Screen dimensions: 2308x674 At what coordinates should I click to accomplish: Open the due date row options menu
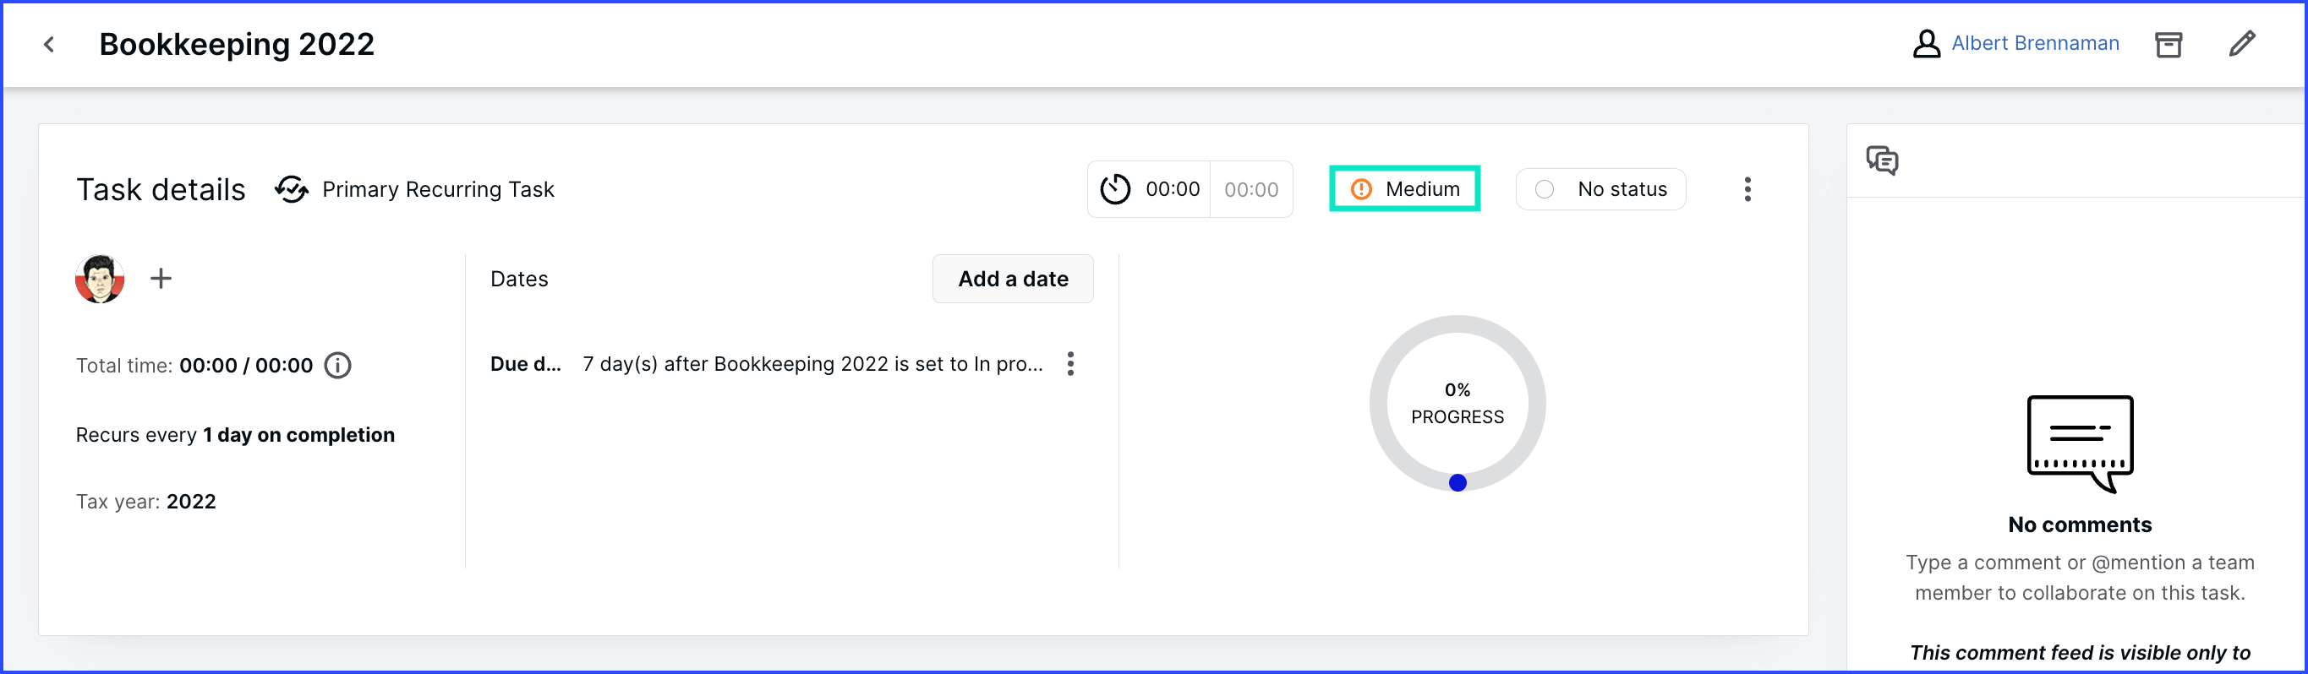[x=1070, y=363]
